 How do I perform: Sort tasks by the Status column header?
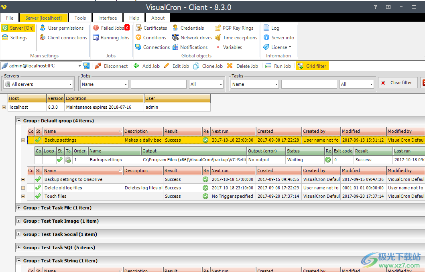[305, 151]
